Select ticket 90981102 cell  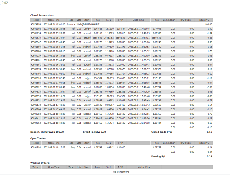36,29
